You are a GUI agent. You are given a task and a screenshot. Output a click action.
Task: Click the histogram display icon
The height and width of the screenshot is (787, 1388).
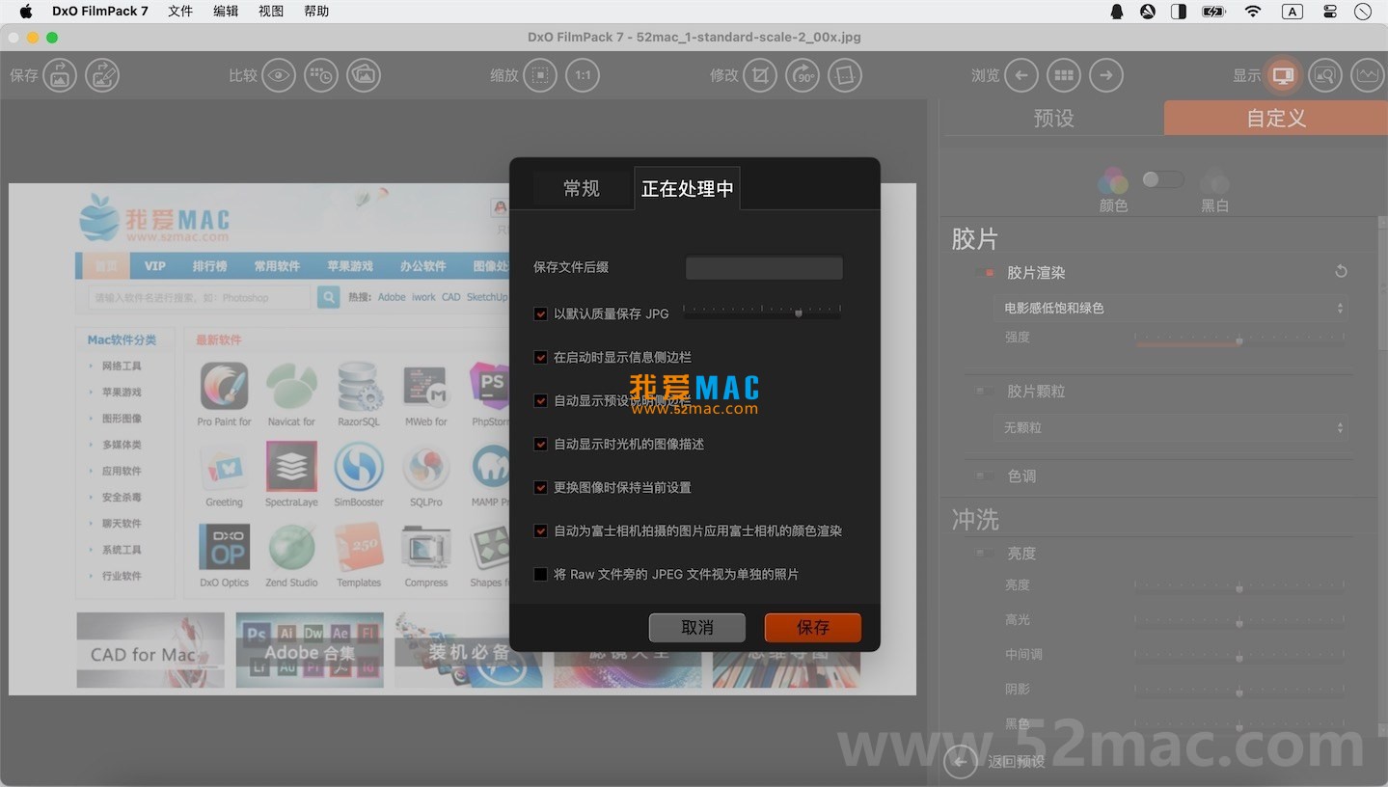click(1368, 75)
